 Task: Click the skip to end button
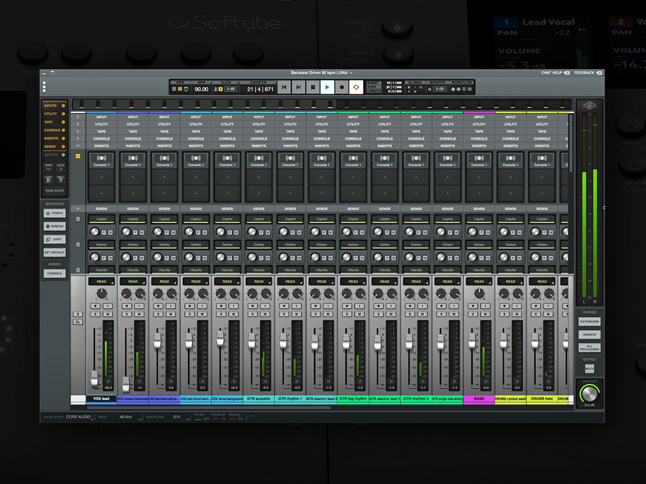point(298,87)
